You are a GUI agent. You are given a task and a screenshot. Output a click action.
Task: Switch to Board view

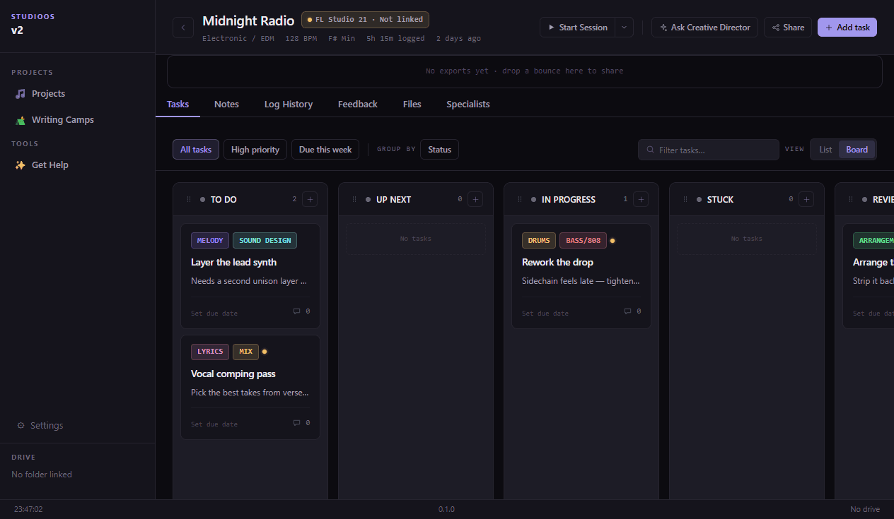click(x=857, y=150)
